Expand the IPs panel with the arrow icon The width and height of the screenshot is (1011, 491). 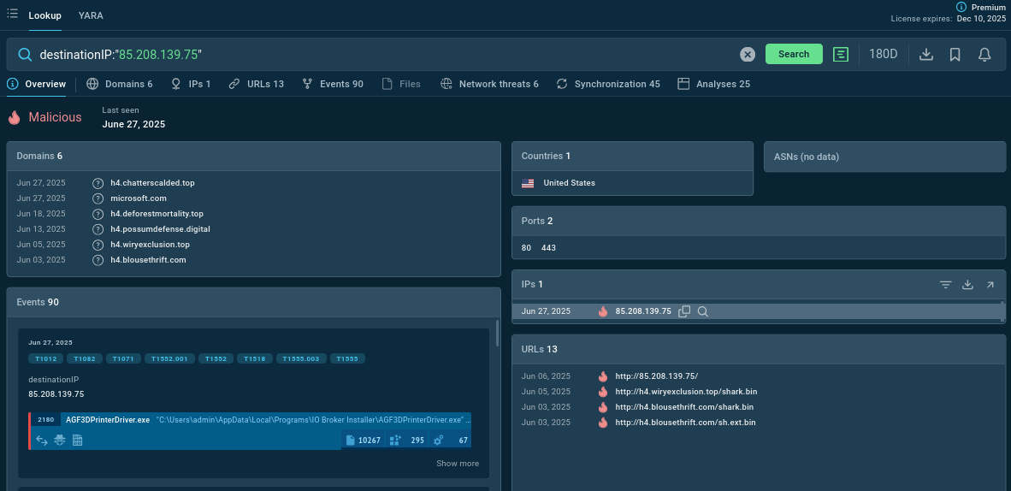(x=990, y=285)
